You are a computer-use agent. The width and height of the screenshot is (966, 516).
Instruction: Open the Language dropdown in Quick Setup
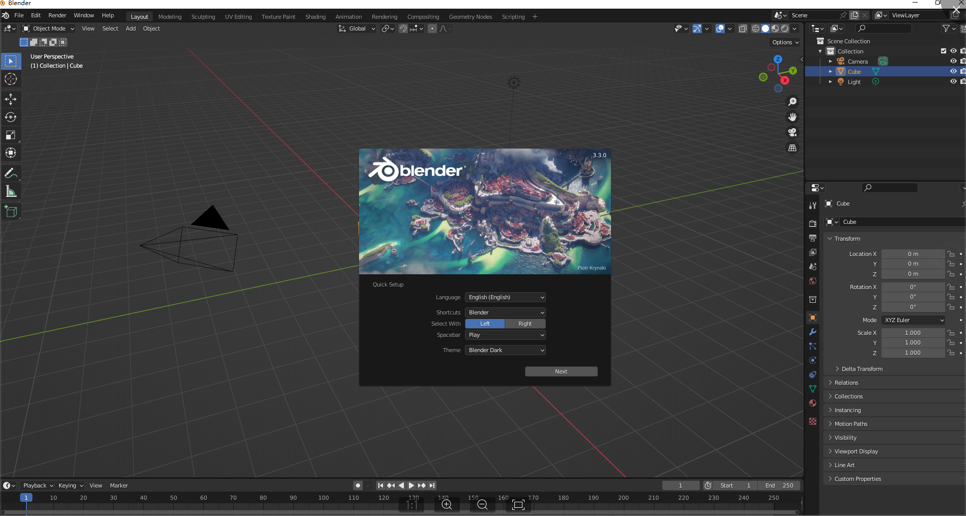point(505,297)
